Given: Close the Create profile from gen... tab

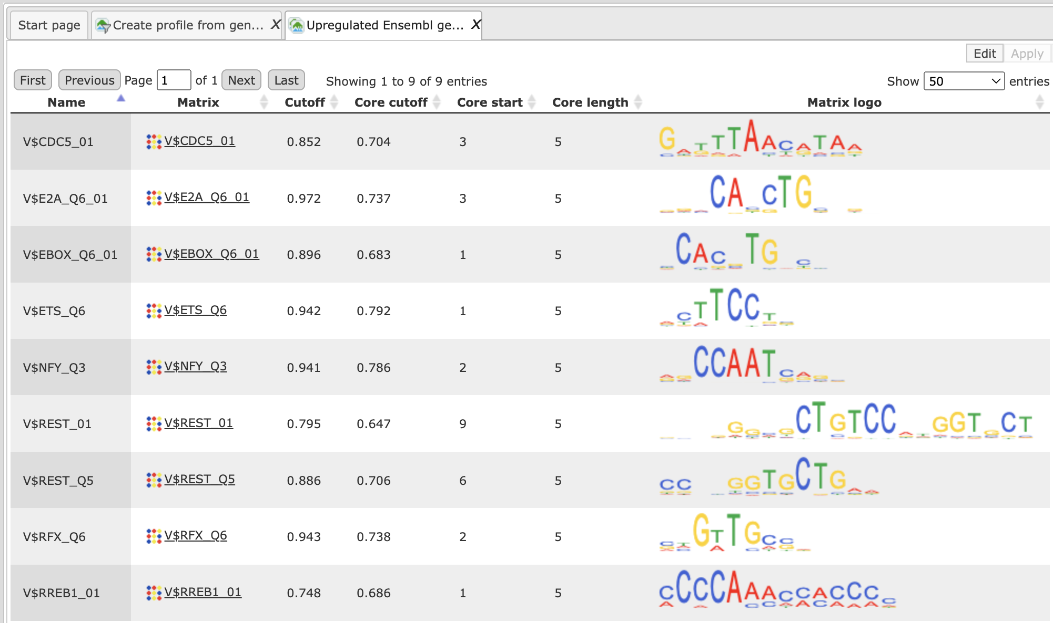Looking at the screenshot, I should (276, 25).
